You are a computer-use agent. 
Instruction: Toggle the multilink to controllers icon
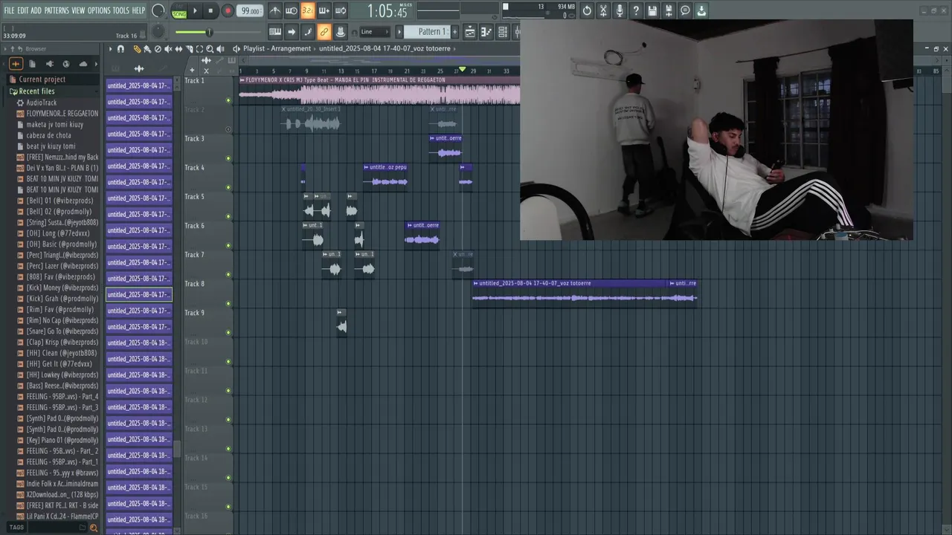[324, 32]
